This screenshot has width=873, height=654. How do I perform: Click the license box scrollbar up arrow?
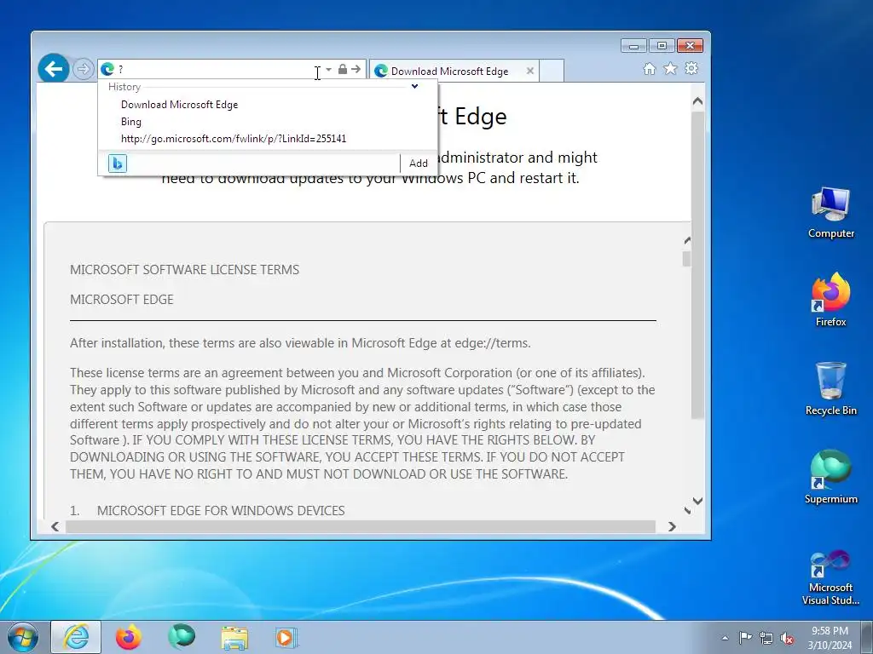(687, 240)
